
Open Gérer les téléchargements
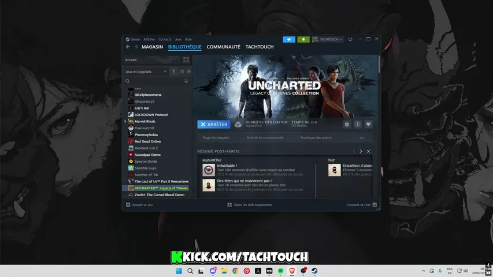[x=250, y=205]
